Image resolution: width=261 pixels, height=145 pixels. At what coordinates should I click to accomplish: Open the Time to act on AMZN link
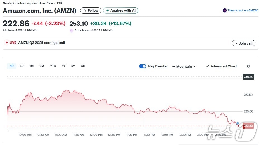[x=243, y=11]
